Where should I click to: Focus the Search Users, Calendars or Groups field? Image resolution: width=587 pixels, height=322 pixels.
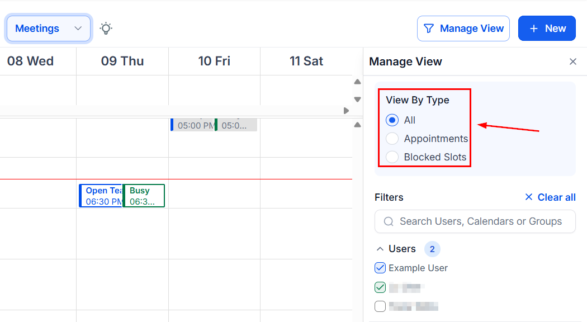[x=475, y=221]
